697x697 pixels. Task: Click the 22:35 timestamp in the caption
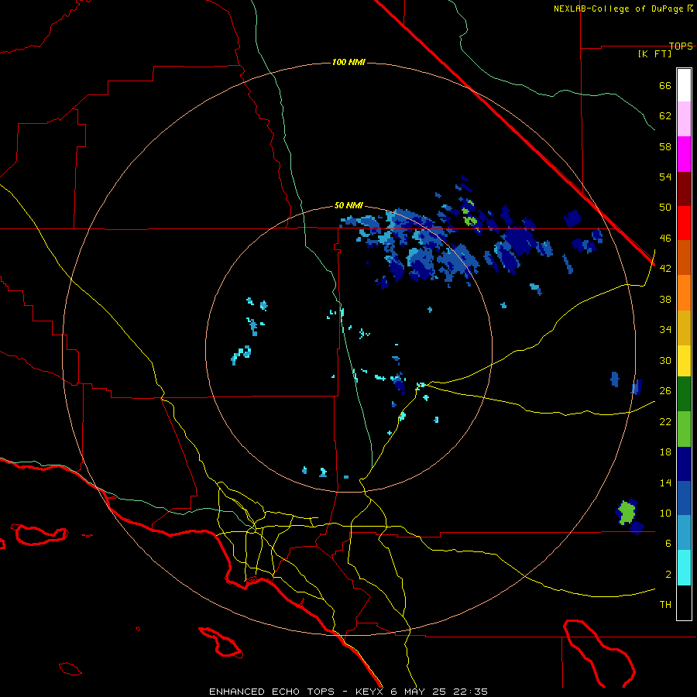470,692
